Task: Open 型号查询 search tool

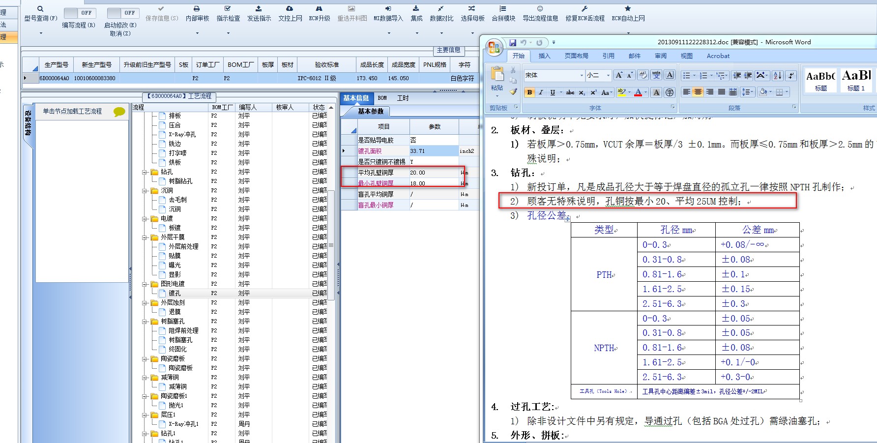Action: click(41, 13)
